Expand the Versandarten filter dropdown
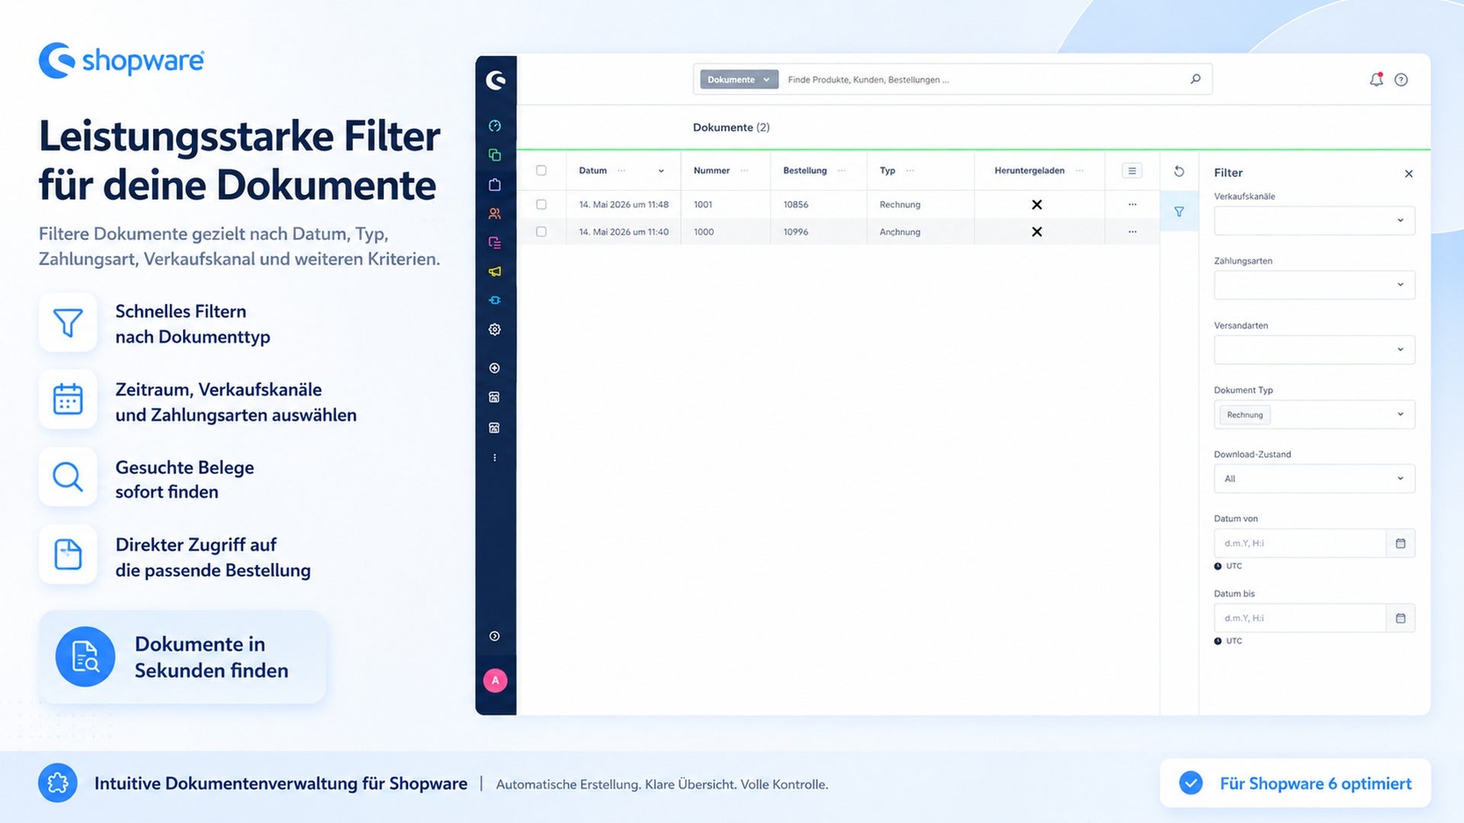1464x823 pixels. click(x=1315, y=350)
